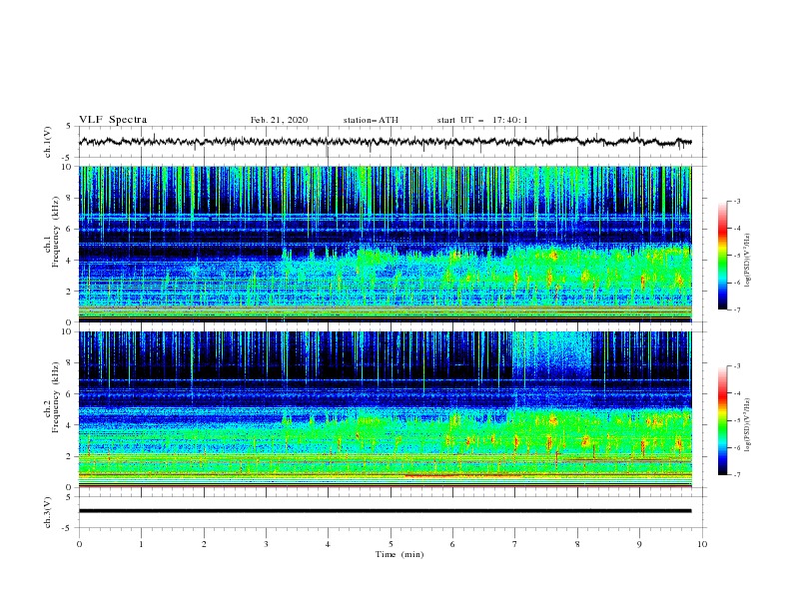
Task: Click the "start UT = 17:40:1" label
Action: (x=482, y=120)
